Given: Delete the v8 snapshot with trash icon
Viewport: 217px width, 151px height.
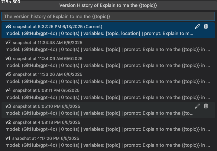Looking at the screenshot, I should [x=206, y=26].
